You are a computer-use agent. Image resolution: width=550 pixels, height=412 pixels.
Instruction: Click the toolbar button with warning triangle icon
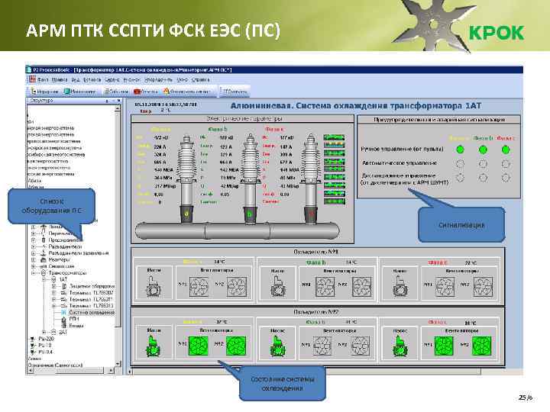coord(187,92)
